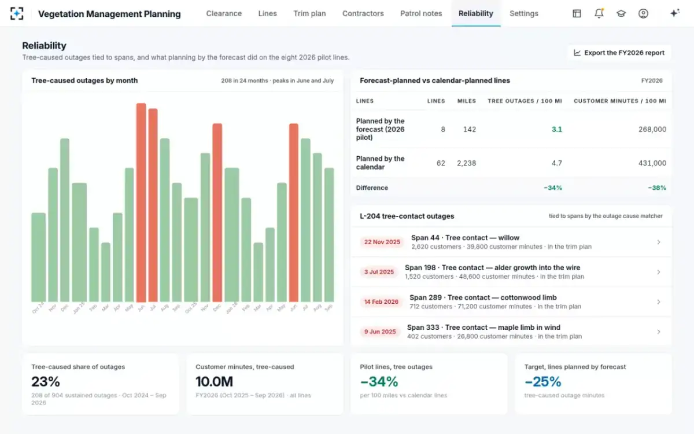Open the user account icon
This screenshot has height=434, width=694.
pyautogui.click(x=643, y=13)
